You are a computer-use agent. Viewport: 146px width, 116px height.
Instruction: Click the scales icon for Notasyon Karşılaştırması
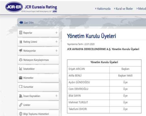(x=21, y=60)
